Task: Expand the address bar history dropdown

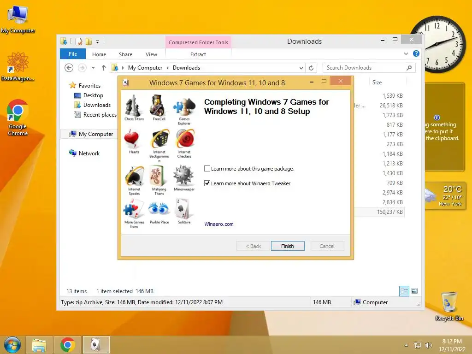Action: point(301,68)
